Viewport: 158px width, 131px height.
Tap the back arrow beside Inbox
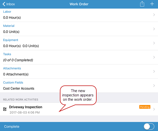click(x=4, y=4)
